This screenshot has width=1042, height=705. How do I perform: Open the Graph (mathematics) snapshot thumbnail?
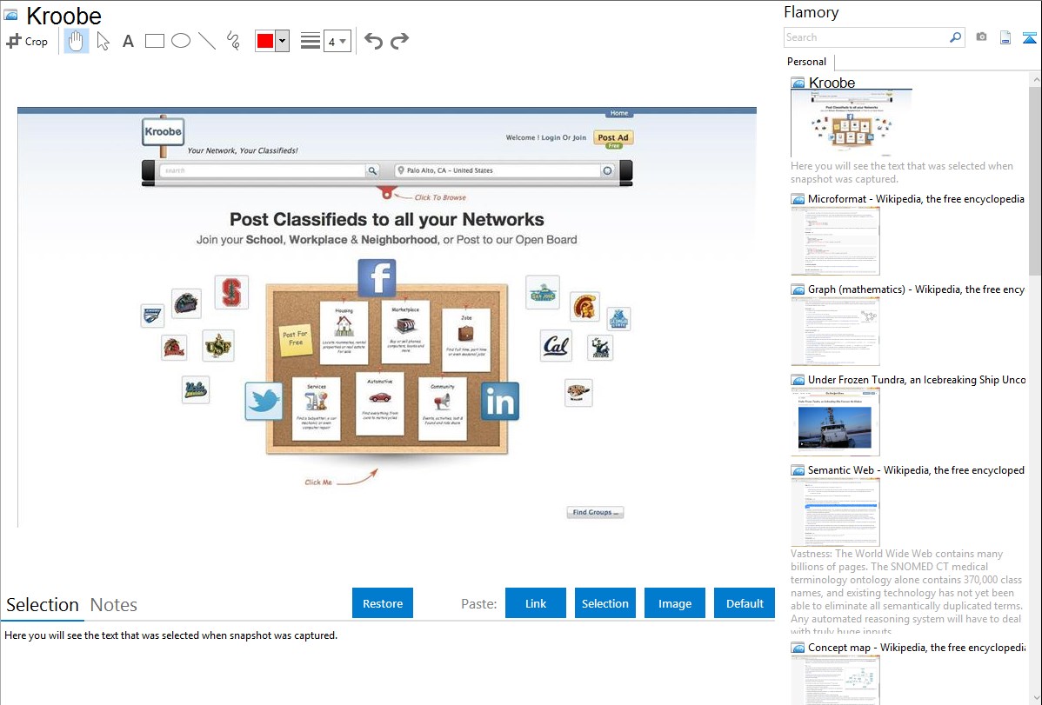(x=835, y=331)
